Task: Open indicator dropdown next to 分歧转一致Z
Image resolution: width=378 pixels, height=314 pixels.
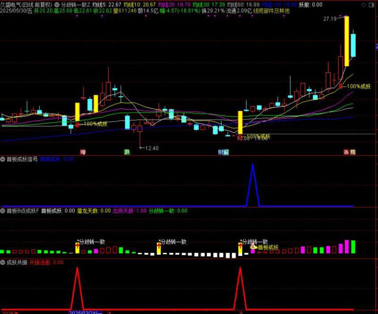Action: (57, 4)
